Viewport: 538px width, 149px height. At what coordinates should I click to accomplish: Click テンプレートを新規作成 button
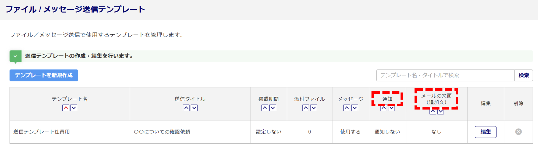[x=44, y=75]
